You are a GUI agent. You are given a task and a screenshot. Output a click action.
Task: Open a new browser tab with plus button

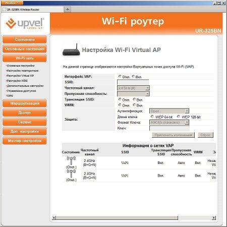[x=68, y=9]
